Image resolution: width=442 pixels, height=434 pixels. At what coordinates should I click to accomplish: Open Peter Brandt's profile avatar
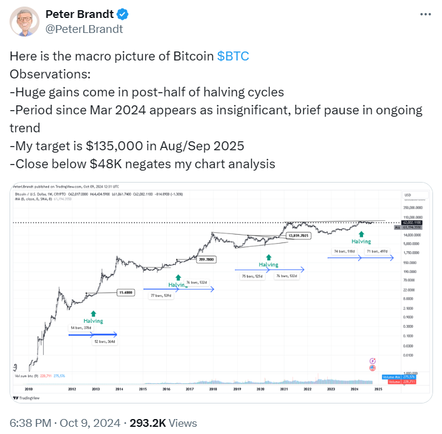click(x=25, y=22)
